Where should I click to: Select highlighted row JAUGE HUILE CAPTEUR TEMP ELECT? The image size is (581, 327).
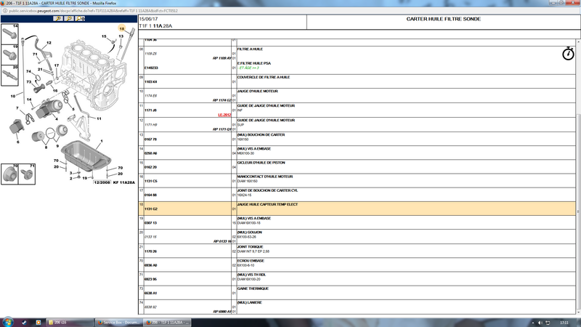[357, 209]
